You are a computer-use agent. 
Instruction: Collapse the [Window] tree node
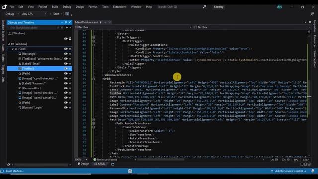tap(9, 44)
